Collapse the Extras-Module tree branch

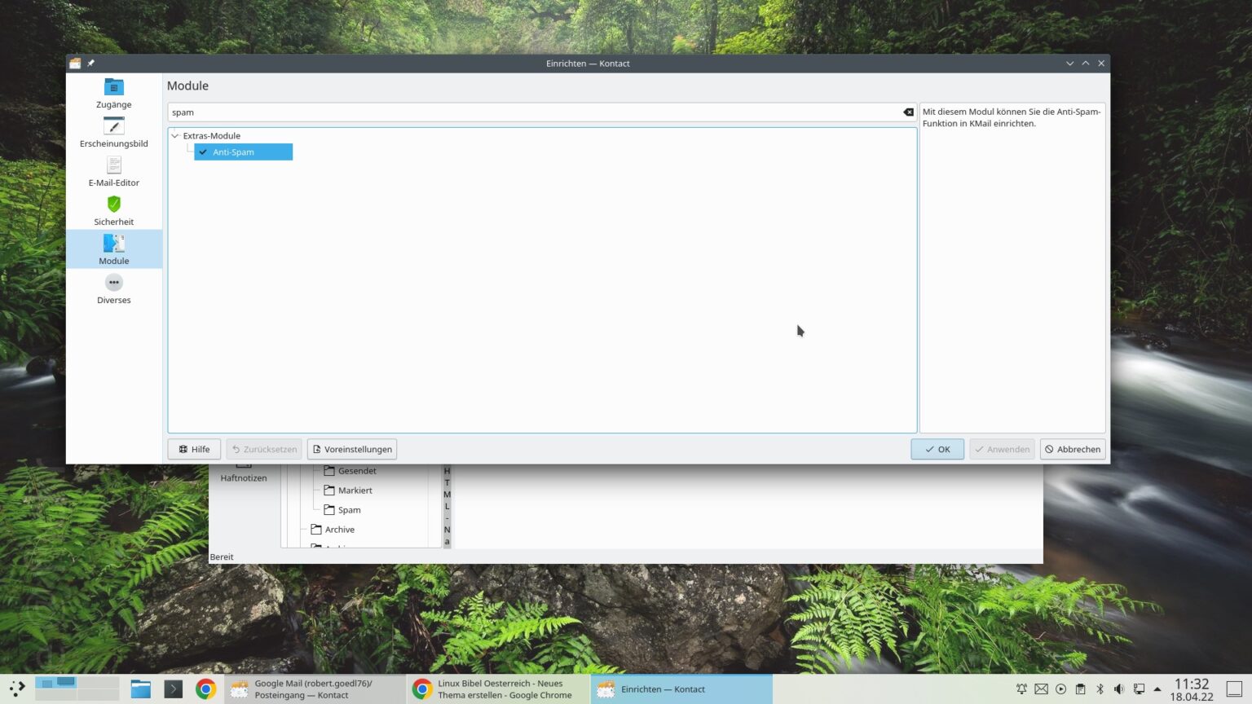pyautogui.click(x=174, y=135)
